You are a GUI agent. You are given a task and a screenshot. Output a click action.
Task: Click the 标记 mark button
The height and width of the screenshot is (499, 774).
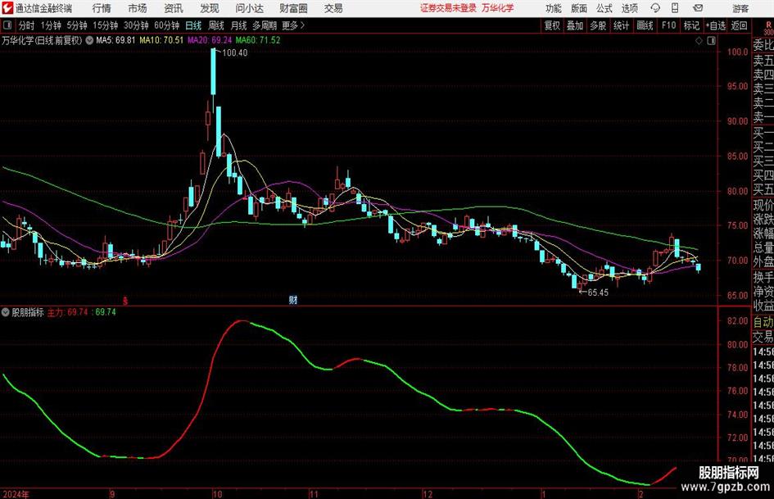tap(691, 25)
